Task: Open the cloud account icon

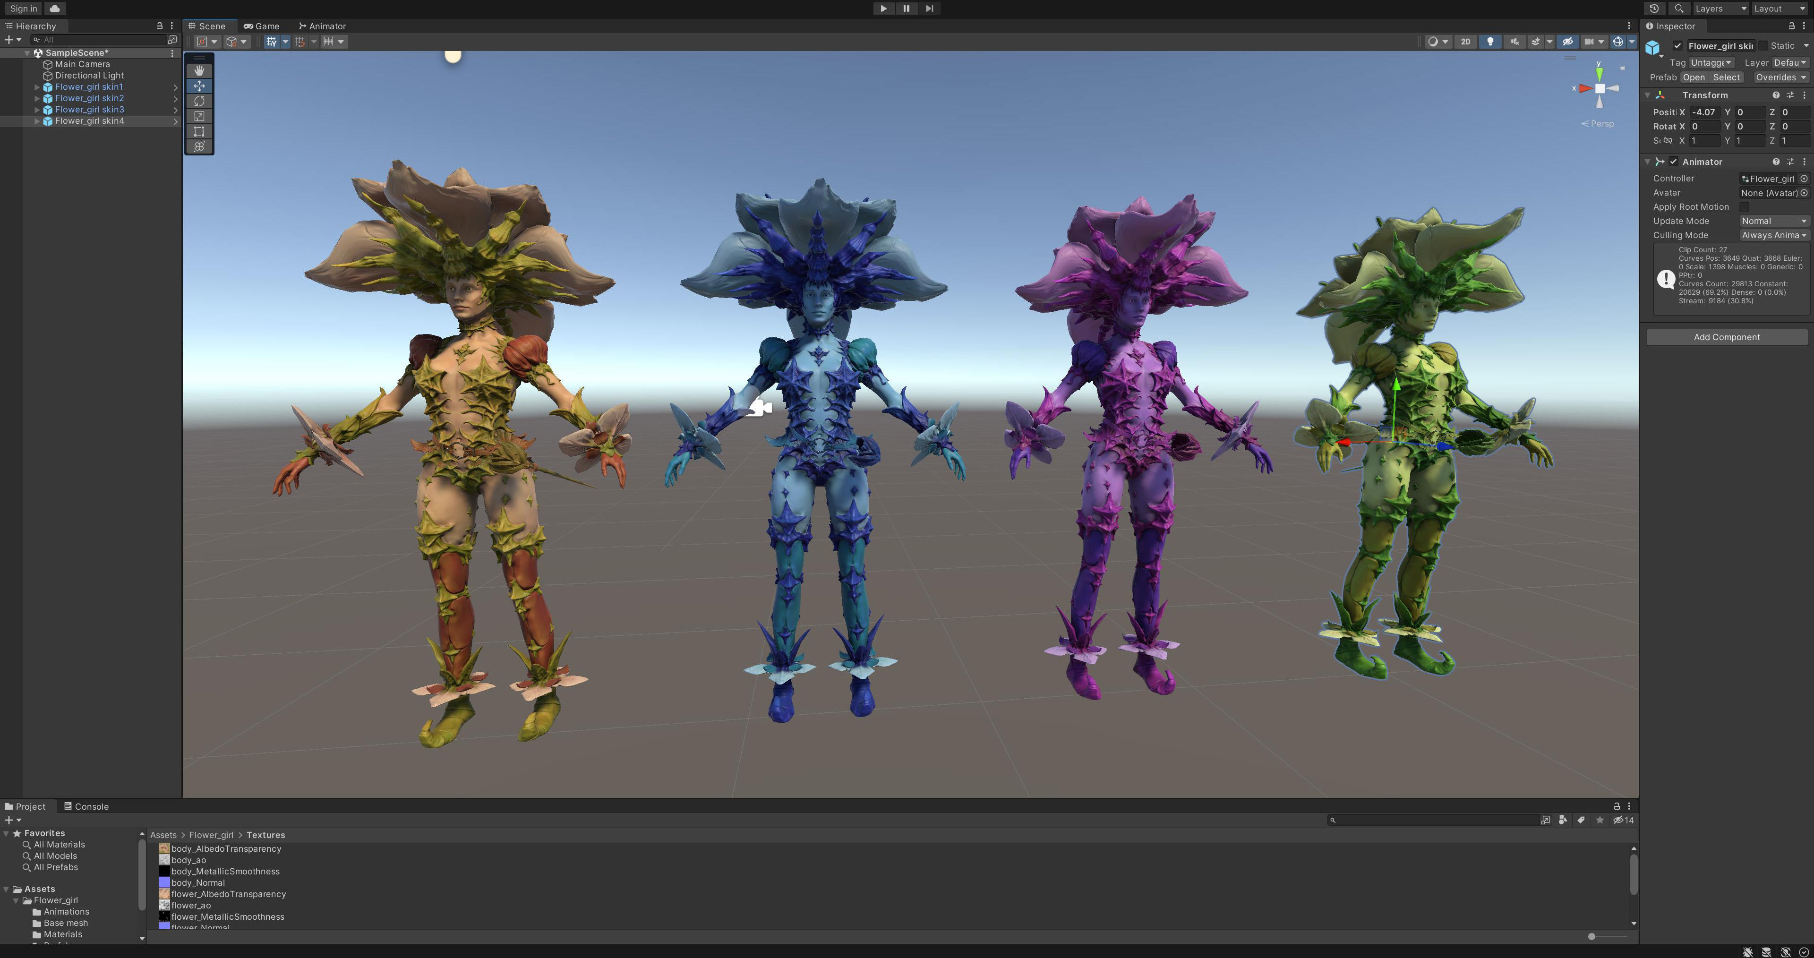Action: [54, 9]
